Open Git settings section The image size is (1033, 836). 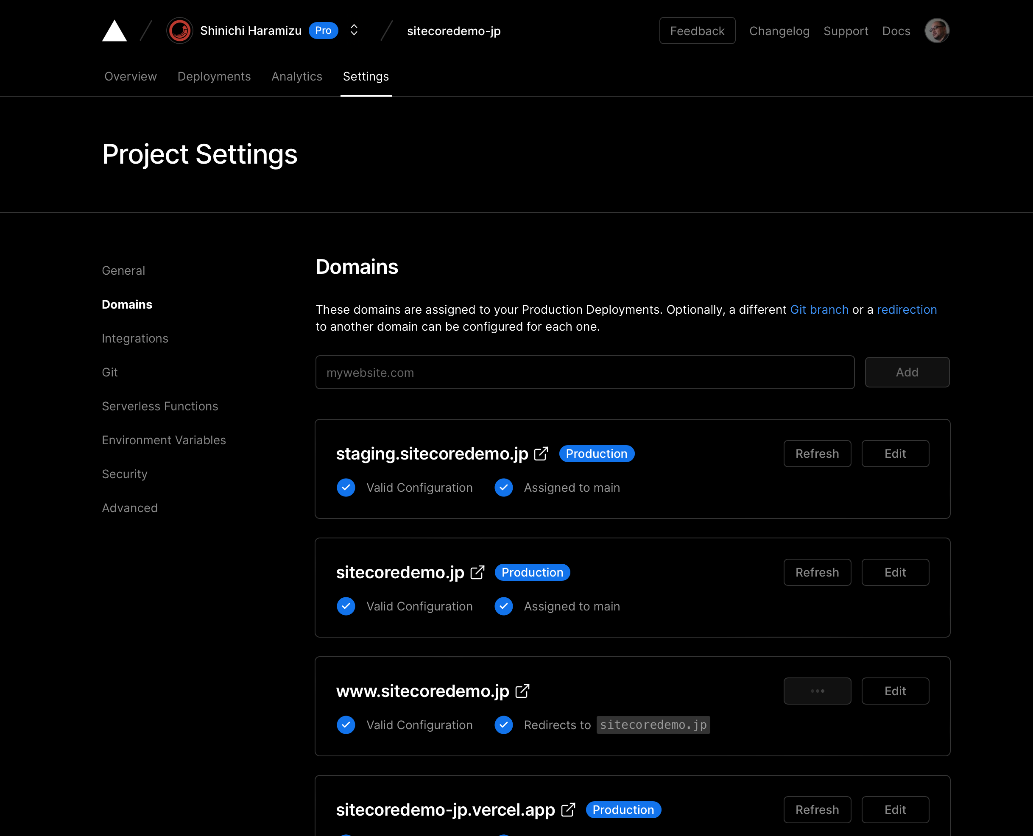110,372
